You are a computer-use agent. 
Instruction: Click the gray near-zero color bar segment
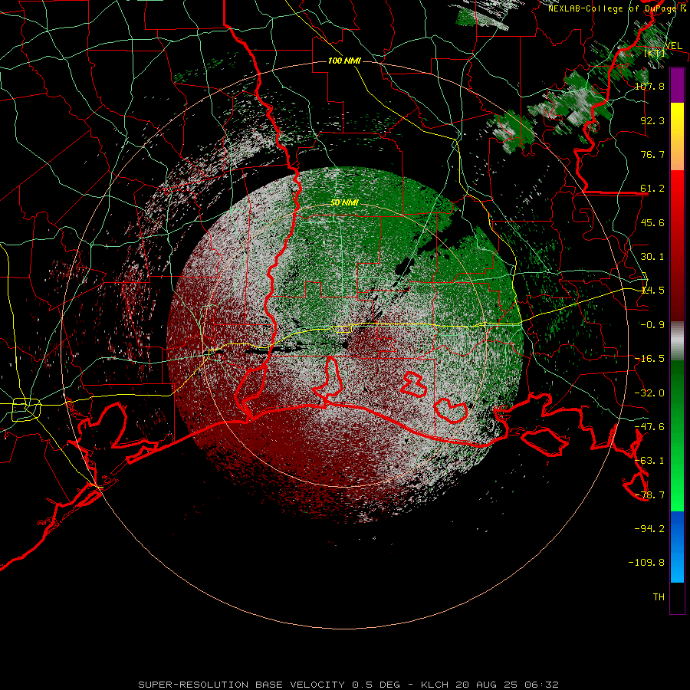pyautogui.click(x=677, y=341)
